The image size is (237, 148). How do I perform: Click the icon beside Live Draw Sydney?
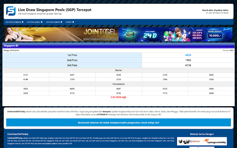41,22
